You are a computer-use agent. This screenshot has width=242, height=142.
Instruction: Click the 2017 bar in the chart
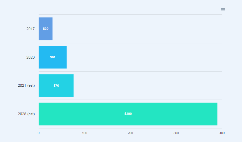coord(46,29)
